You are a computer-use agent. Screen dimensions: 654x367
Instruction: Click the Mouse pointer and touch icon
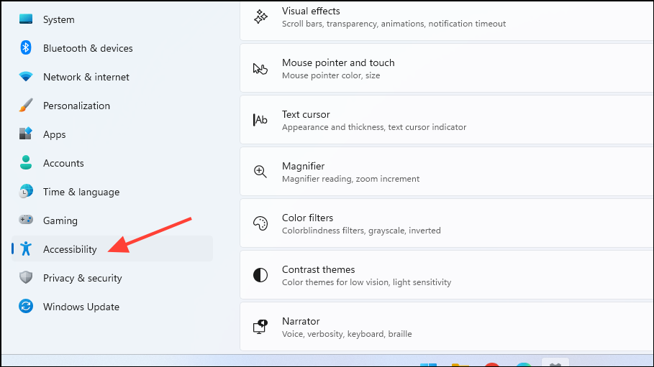pos(260,69)
